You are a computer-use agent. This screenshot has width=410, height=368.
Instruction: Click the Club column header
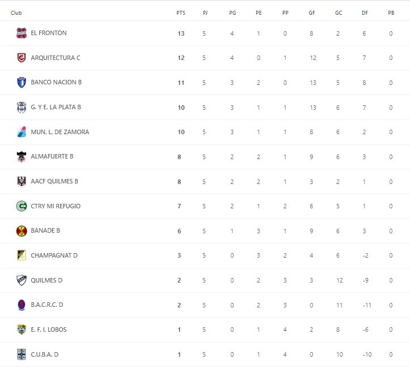click(x=16, y=12)
